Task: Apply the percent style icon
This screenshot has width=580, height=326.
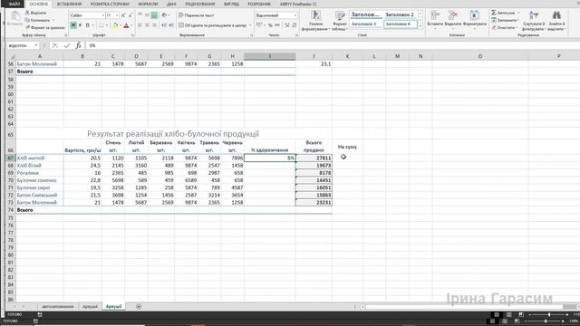Action: coord(270,25)
